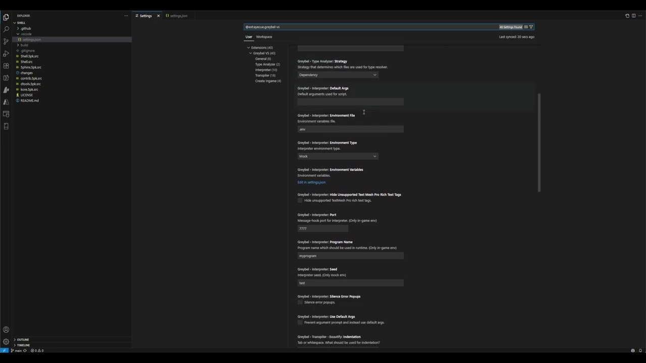Open Environment Type dropdown showing Mock
The width and height of the screenshot is (646, 363).
click(338, 156)
